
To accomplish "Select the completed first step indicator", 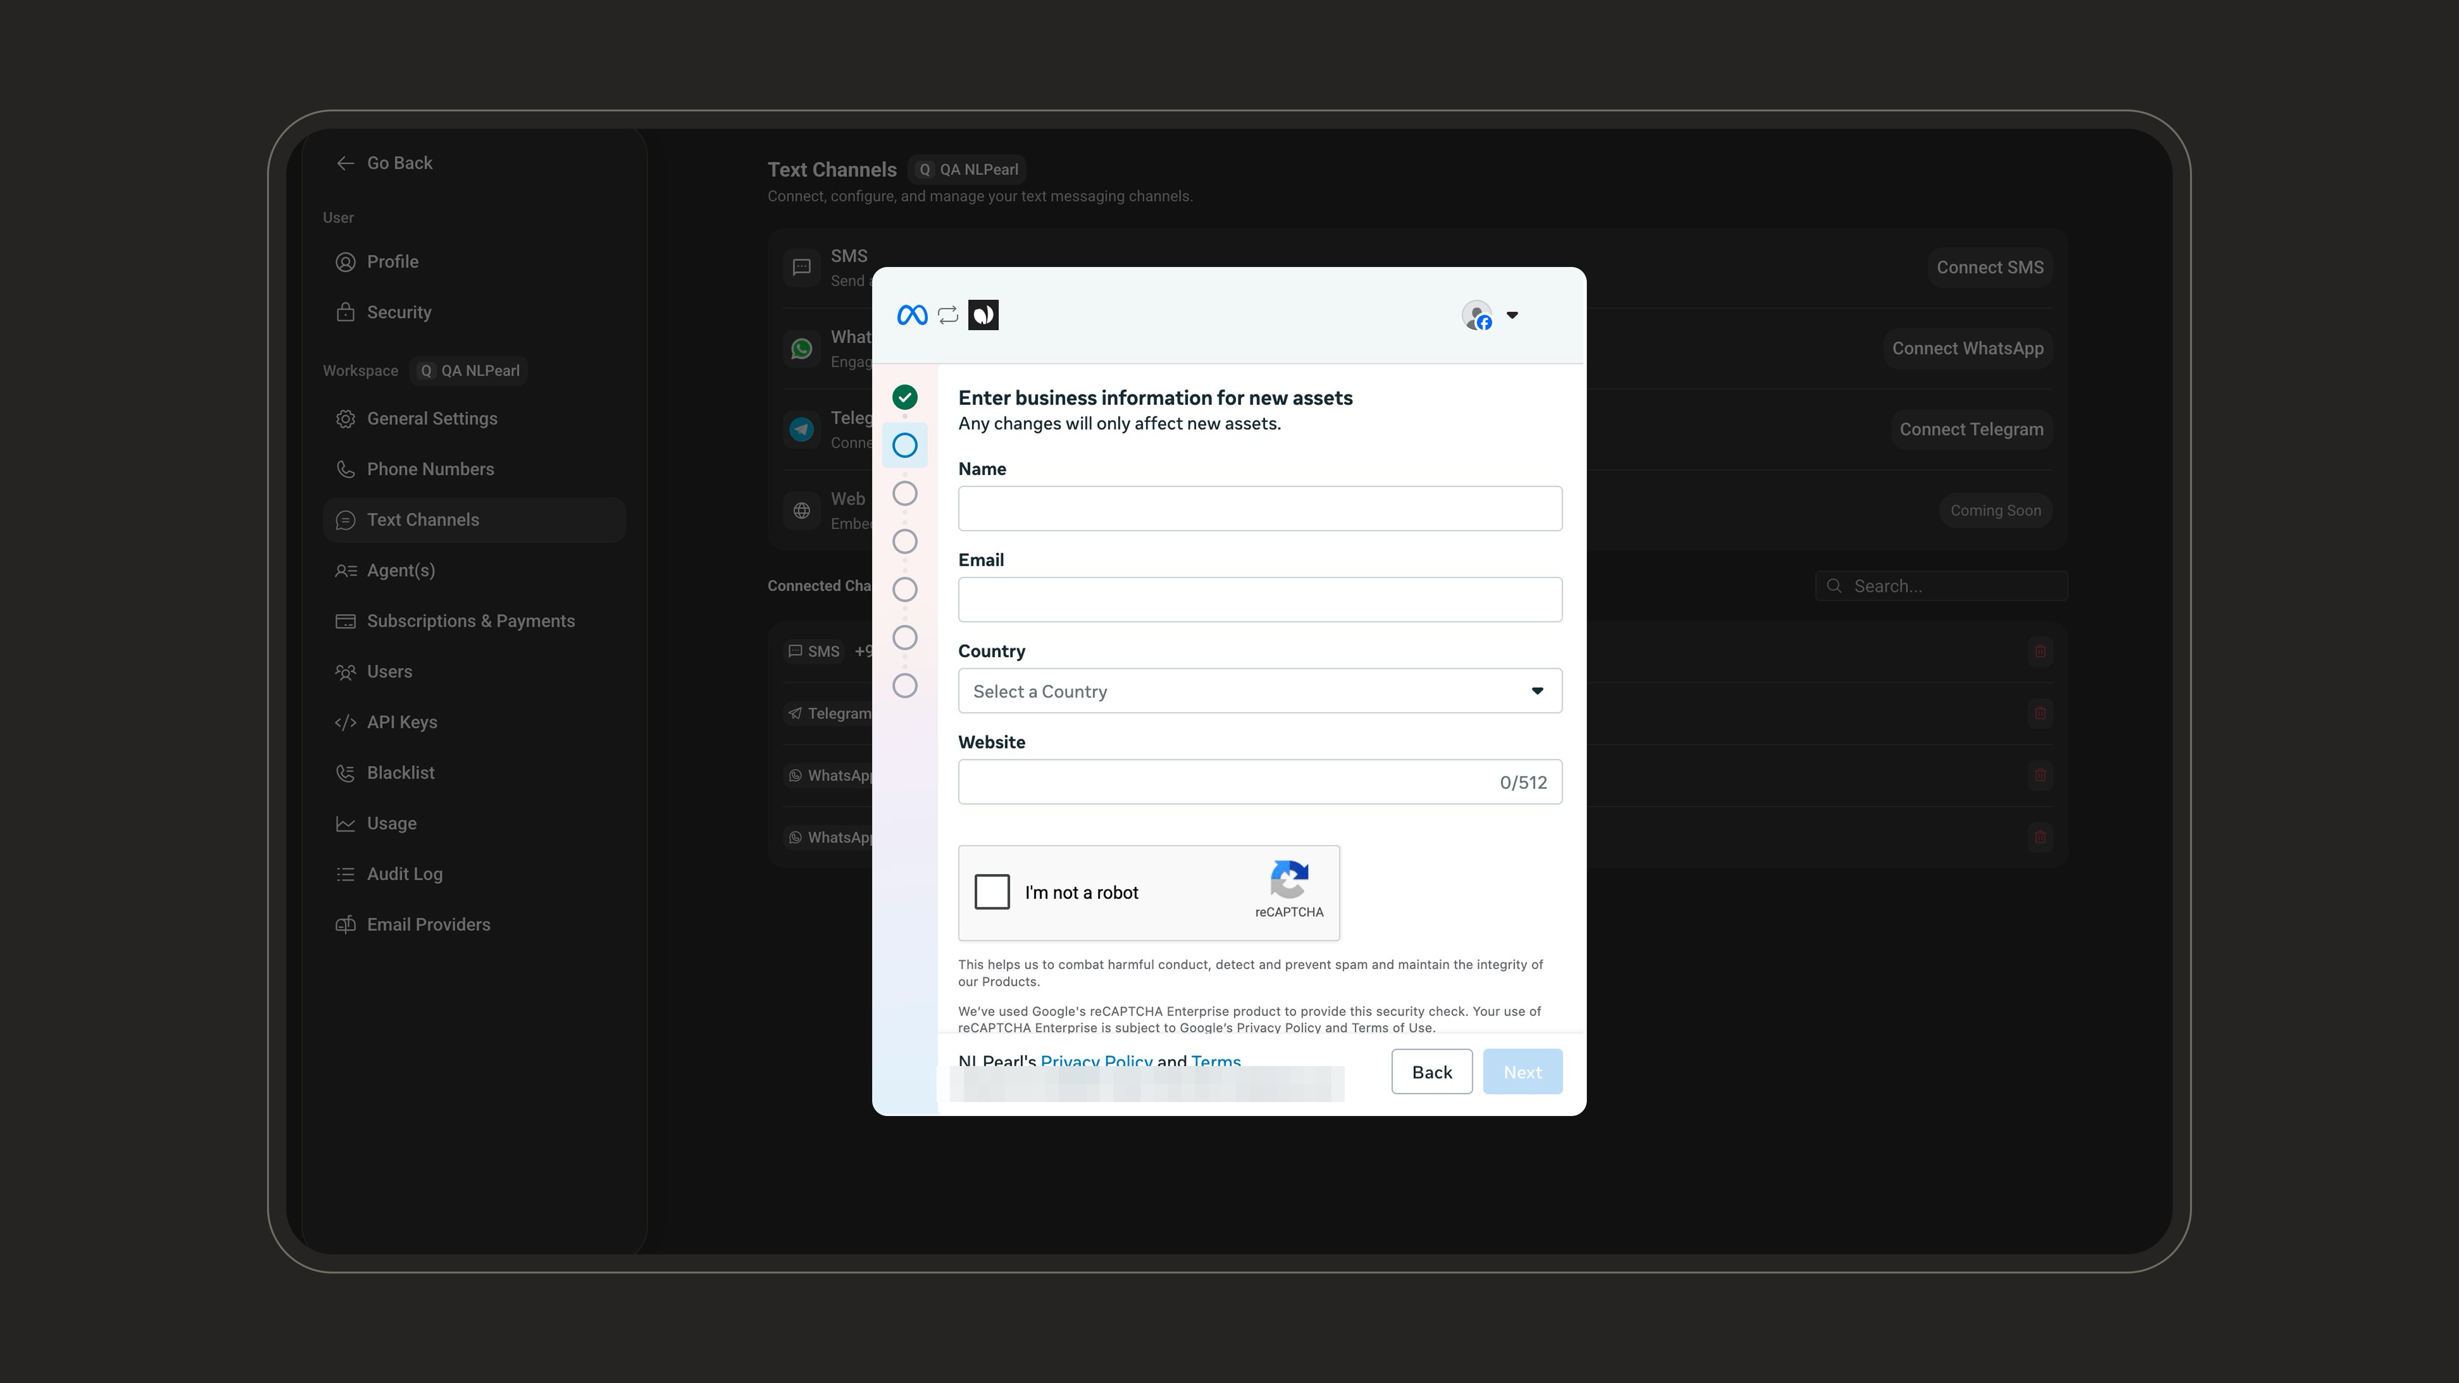I will pos(905,397).
